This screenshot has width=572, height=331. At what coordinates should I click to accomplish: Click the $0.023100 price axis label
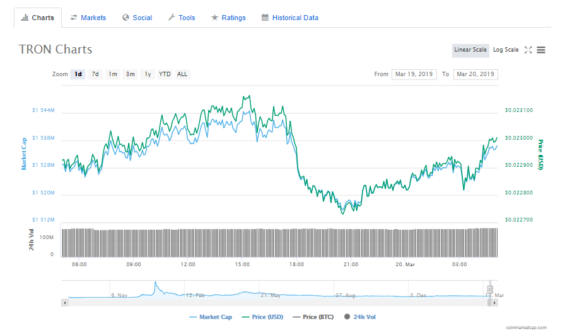pos(519,110)
